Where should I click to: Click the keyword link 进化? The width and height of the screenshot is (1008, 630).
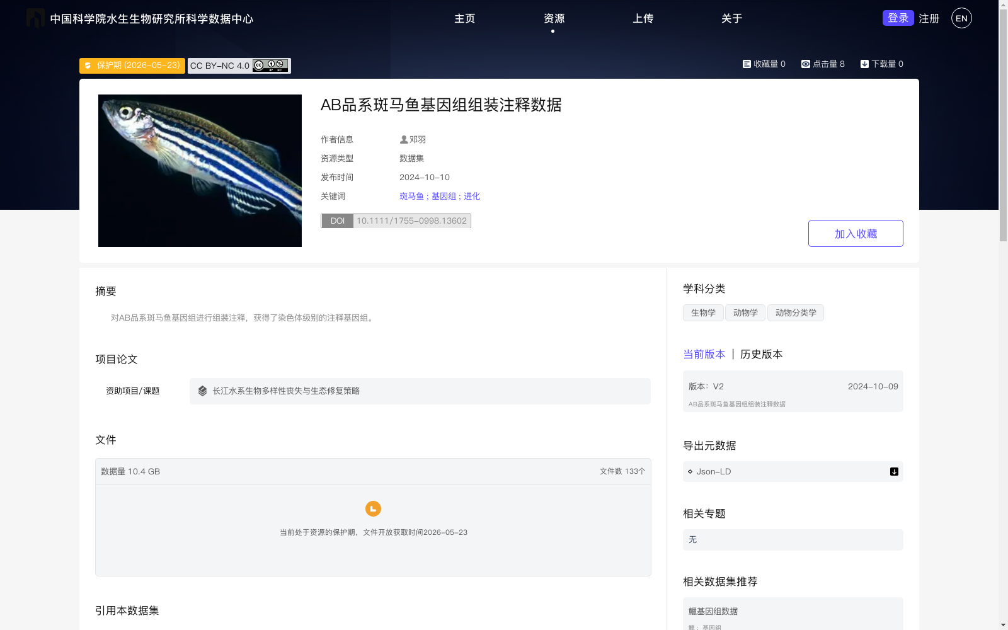pos(472,197)
